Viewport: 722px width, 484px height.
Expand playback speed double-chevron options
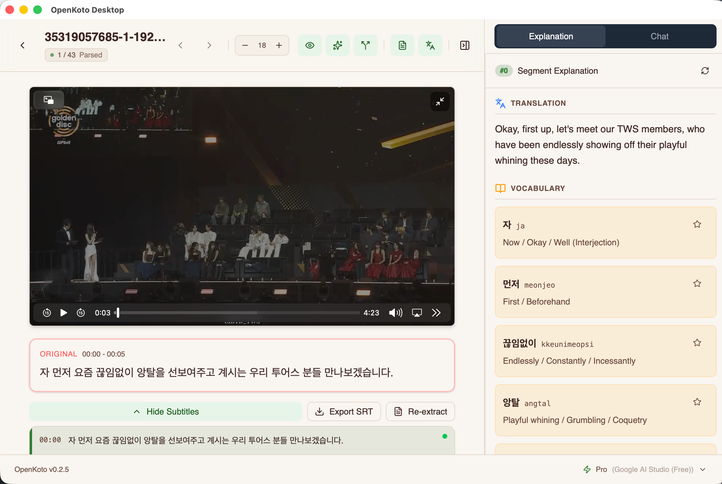coord(436,313)
